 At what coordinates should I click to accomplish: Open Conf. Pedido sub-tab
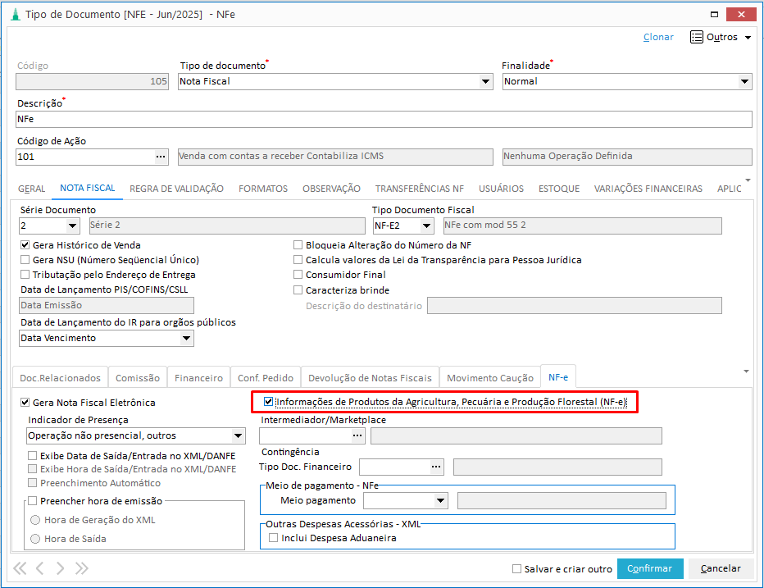click(266, 378)
